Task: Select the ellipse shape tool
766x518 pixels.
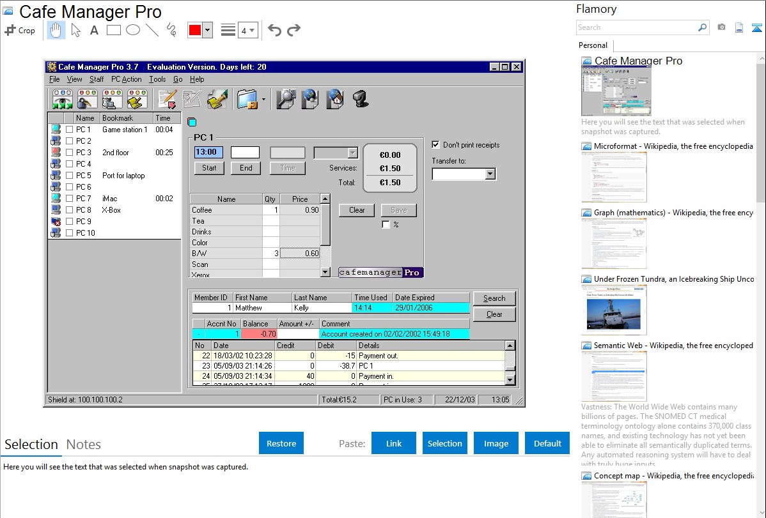Action: pyautogui.click(x=133, y=30)
